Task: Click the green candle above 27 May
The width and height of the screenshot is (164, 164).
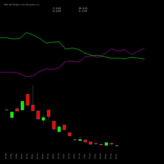Action: tap(12, 115)
